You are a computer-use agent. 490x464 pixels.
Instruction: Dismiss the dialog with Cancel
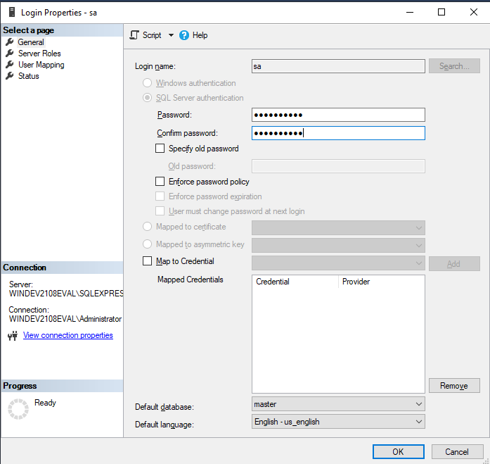(x=457, y=452)
